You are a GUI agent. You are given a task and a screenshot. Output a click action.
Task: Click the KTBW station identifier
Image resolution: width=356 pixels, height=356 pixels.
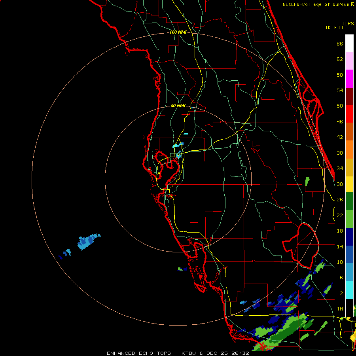[189, 353]
